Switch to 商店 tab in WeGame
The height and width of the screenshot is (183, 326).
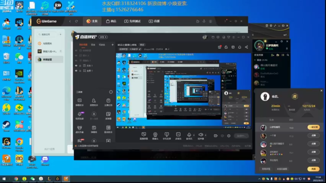(x=111, y=21)
